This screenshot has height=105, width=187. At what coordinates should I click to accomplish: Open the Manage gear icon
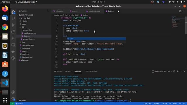[13, 99]
